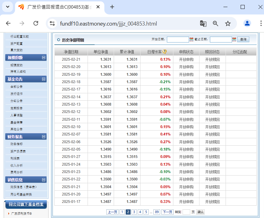Click the 单位净值 column header
The width and height of the screenshot is (264, 218).
pos(101,52)
